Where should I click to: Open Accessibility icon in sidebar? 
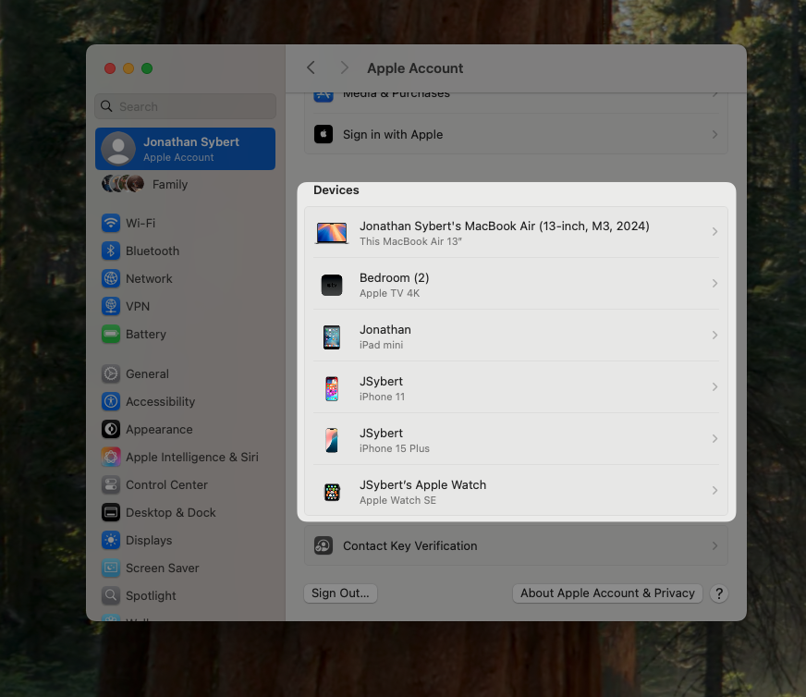point(111,401)
